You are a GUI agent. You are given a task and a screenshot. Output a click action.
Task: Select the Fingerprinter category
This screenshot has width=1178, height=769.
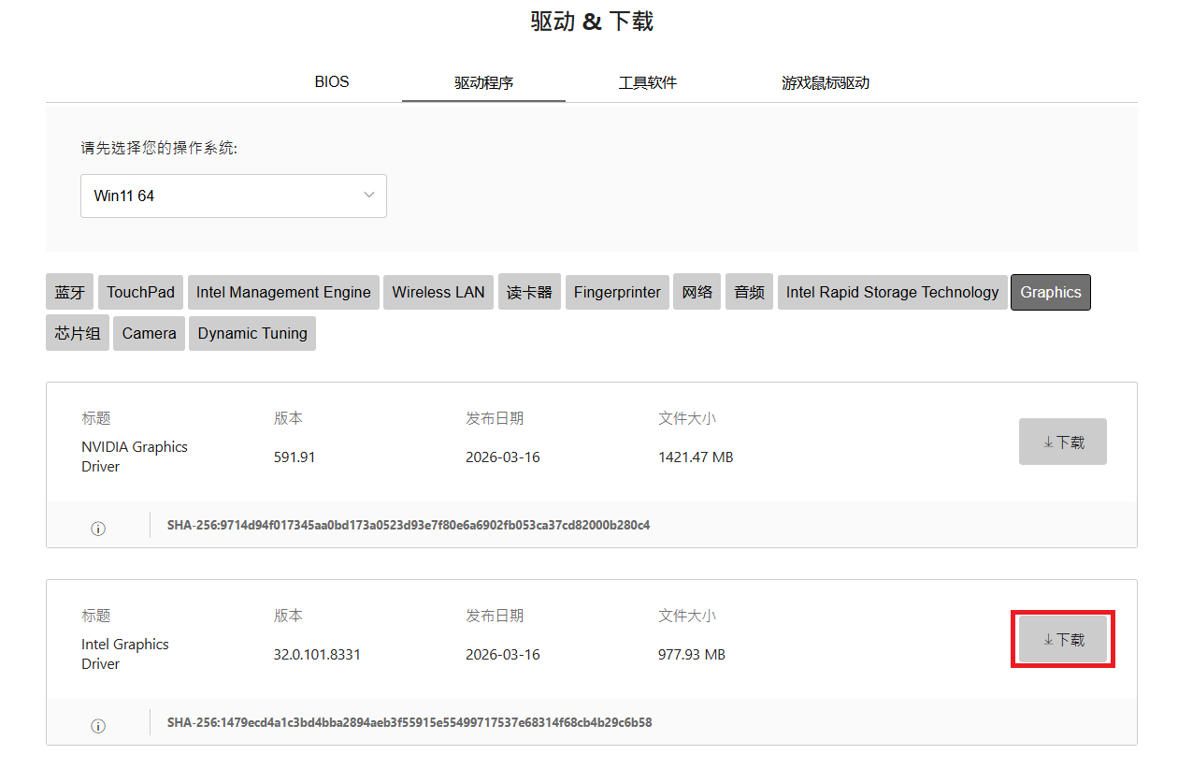point(617,292)
